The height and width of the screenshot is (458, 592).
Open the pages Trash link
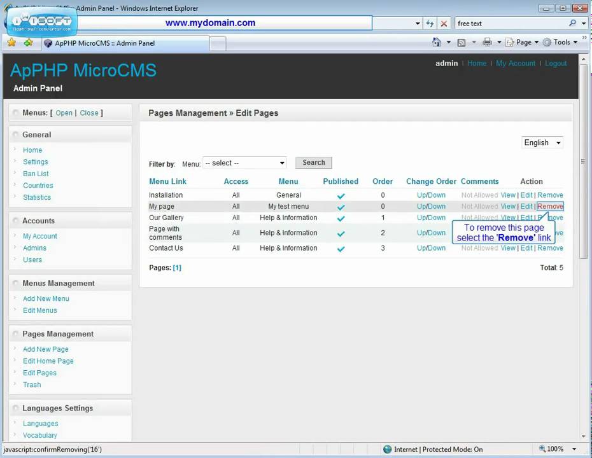point(32,384)
